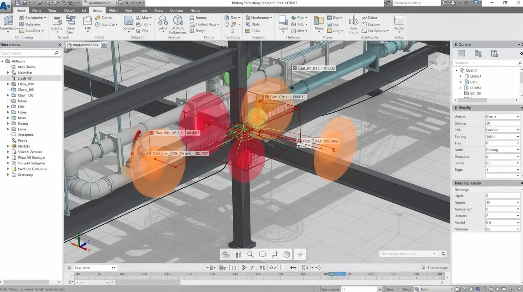The image size is (523, 292).
Task: Click the Doper ribbon item
Action: pos(335,17)
